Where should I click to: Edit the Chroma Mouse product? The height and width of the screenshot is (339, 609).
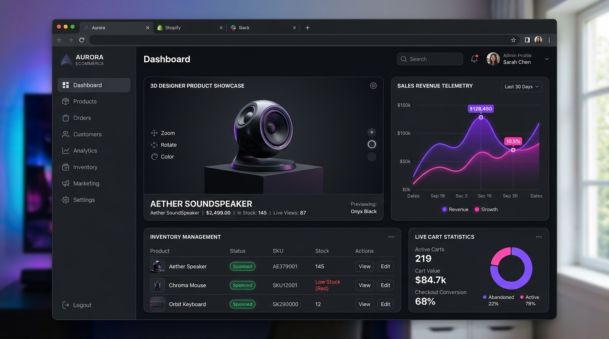coord(385,285)
